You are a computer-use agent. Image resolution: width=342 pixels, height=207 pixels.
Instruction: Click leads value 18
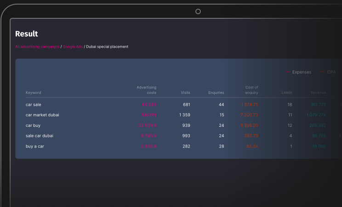coord(290,105)
